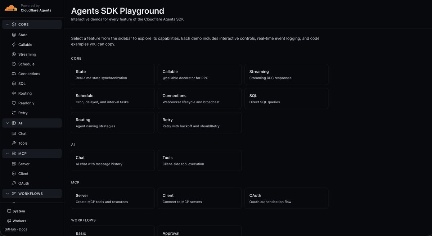Click the Connections people icon
The image size is (432, 236).
pyautogui.click(x=14, y=74)
